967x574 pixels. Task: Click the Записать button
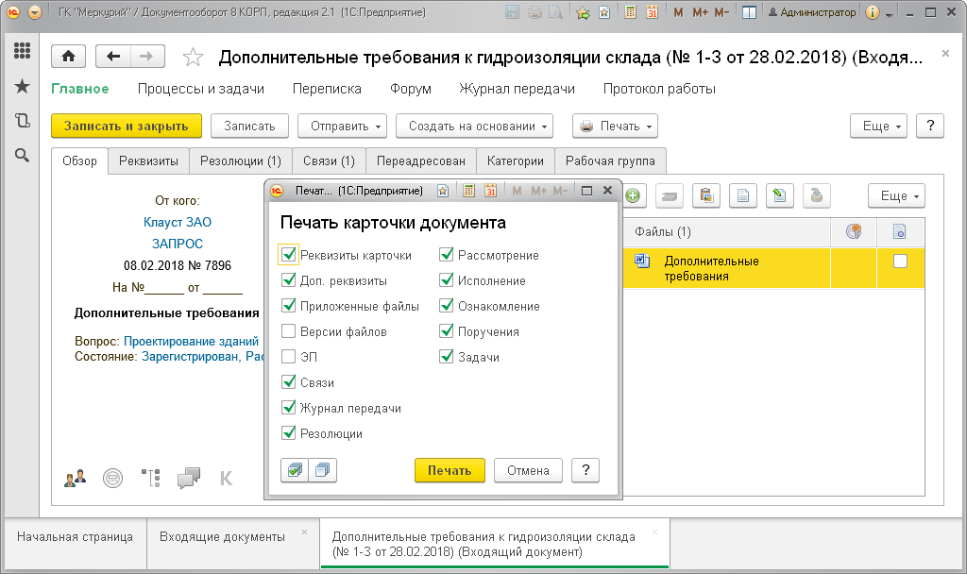(249, 126)
